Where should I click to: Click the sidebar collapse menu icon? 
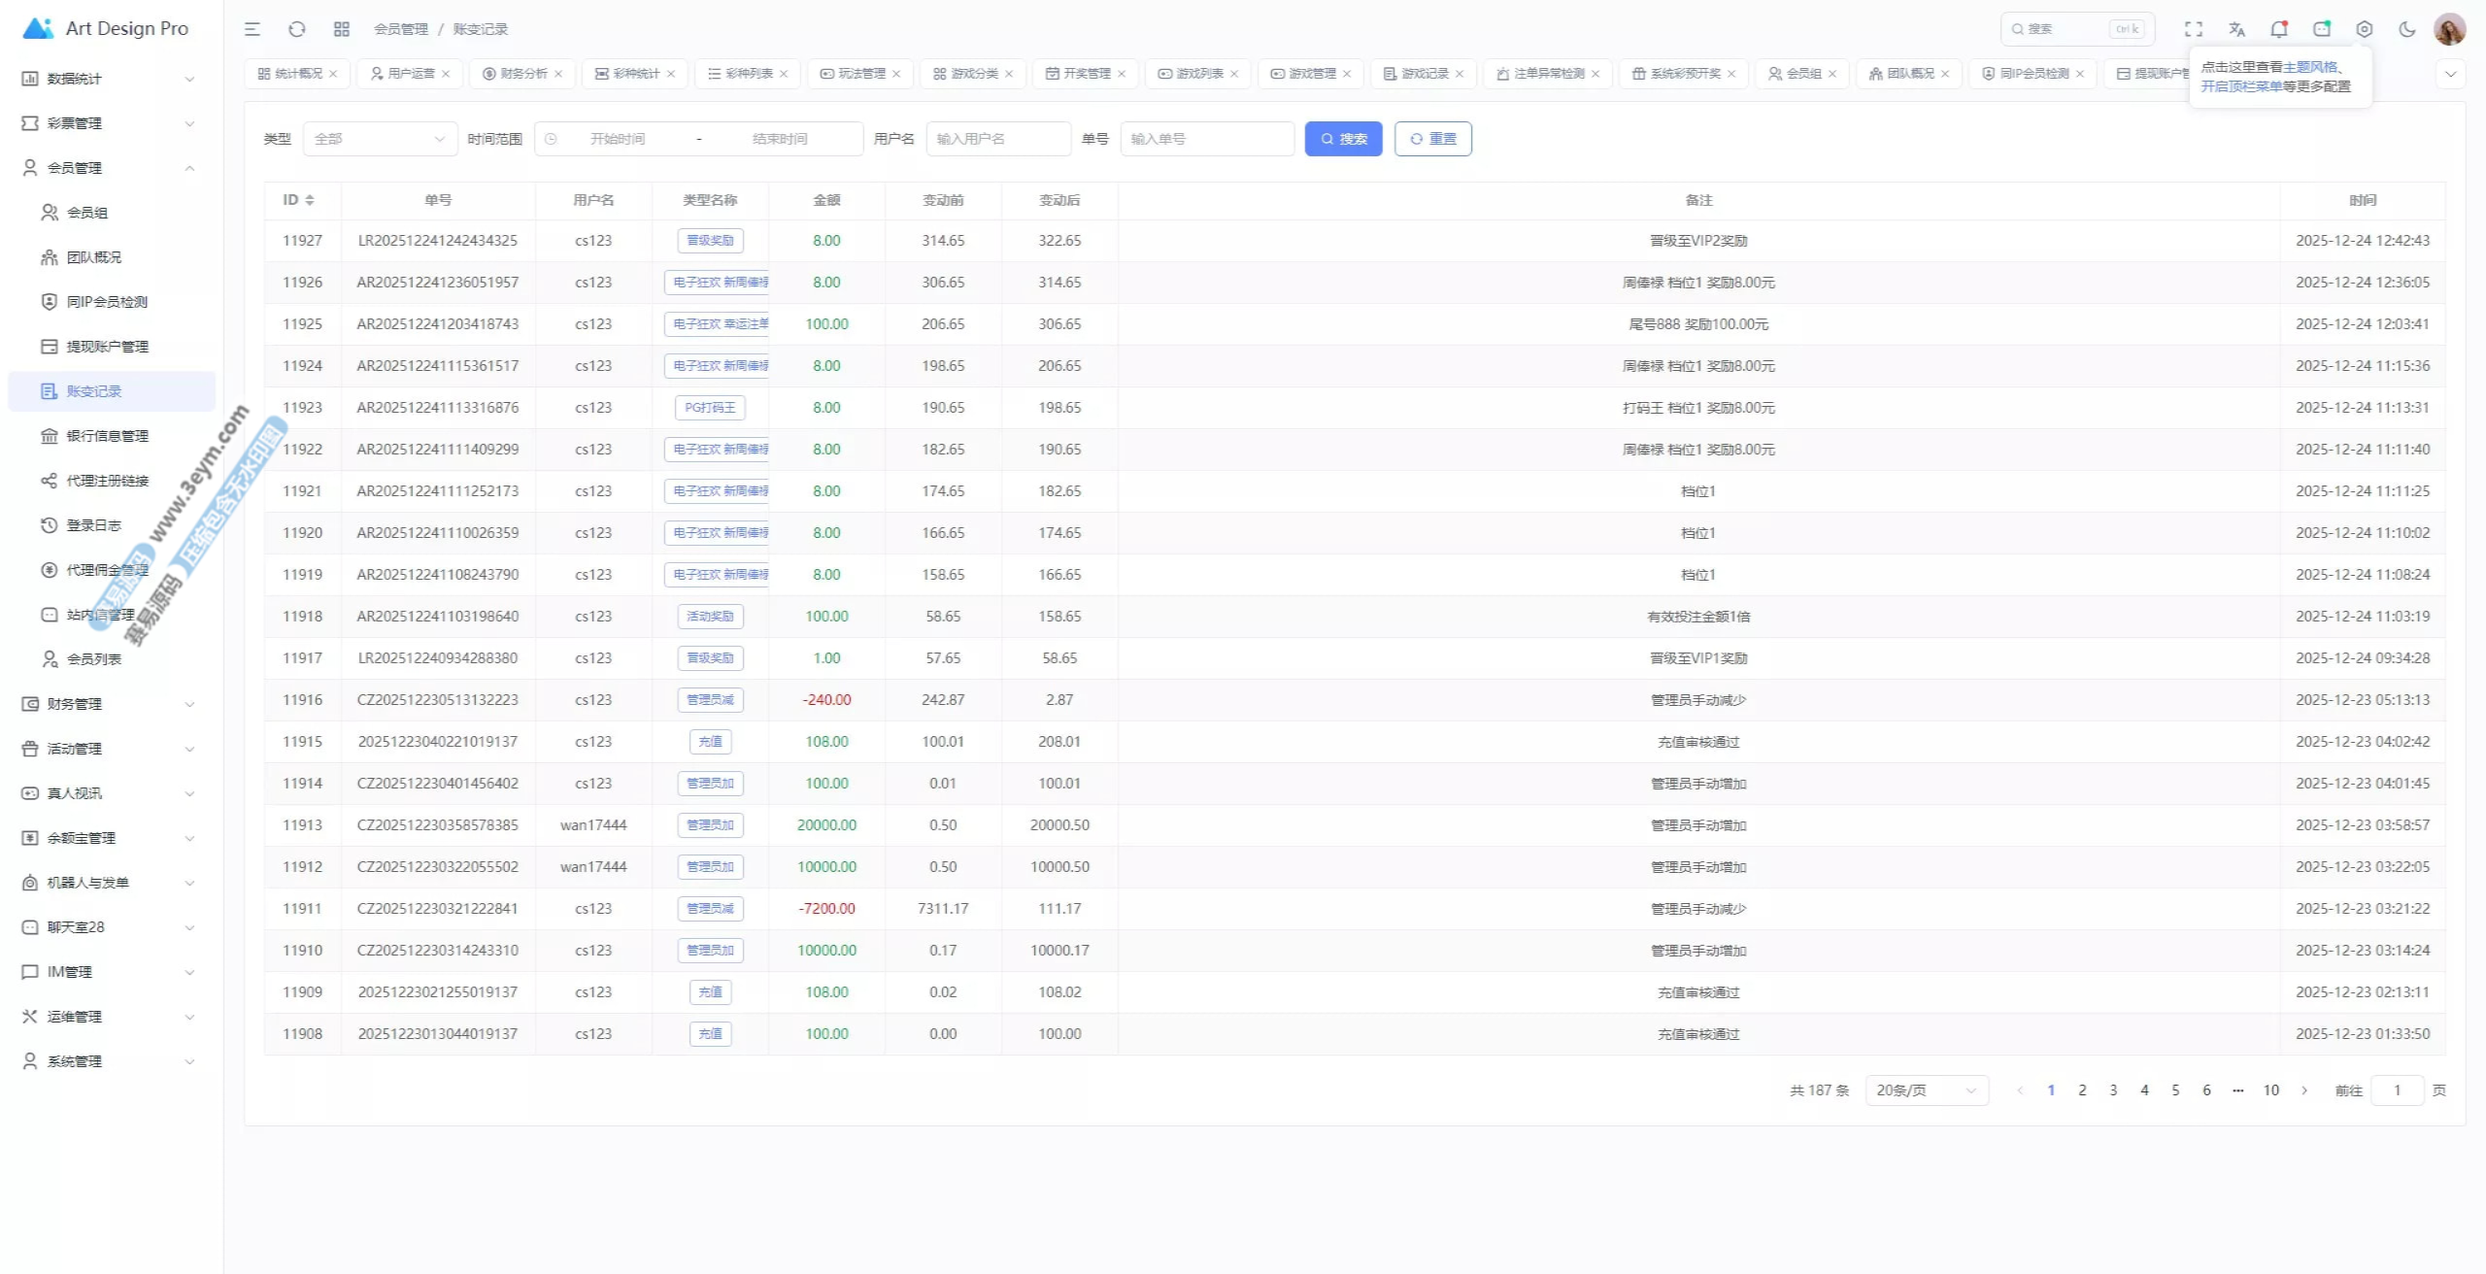252,29
